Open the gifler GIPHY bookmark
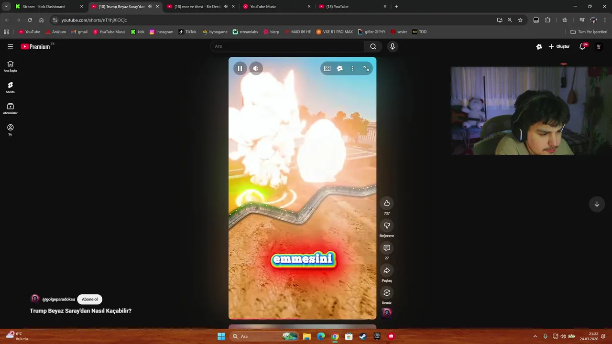612x344 pixels. coord(372,32)
